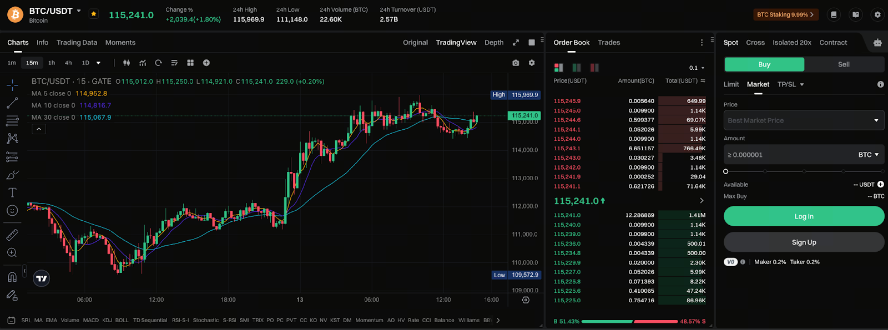
Task: Open the TP/SL order type dropdown
Action: tap(791, 84)
